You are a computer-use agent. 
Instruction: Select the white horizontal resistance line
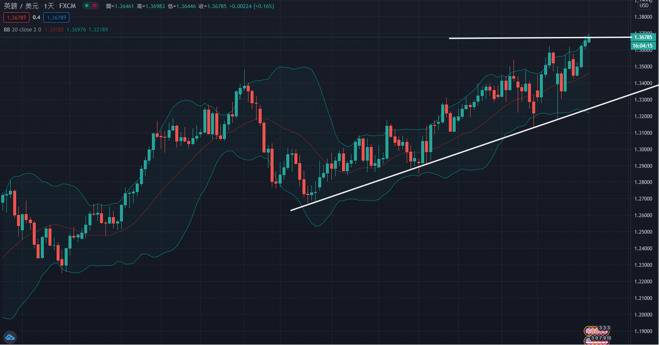click(511, 38)
